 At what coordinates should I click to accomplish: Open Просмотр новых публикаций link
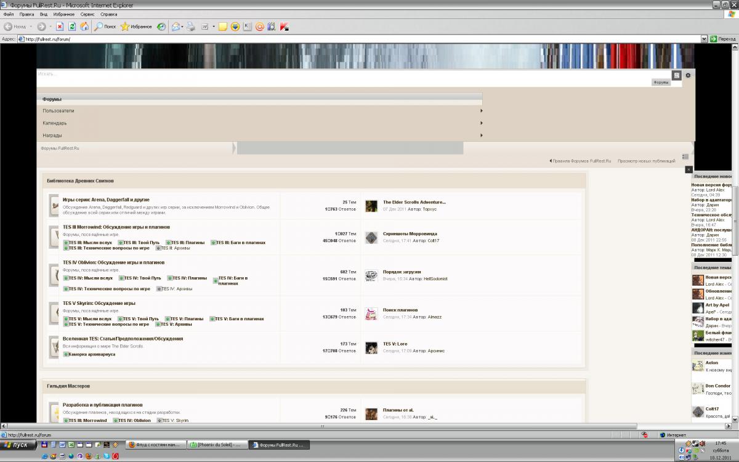click(x=647, y=161)
